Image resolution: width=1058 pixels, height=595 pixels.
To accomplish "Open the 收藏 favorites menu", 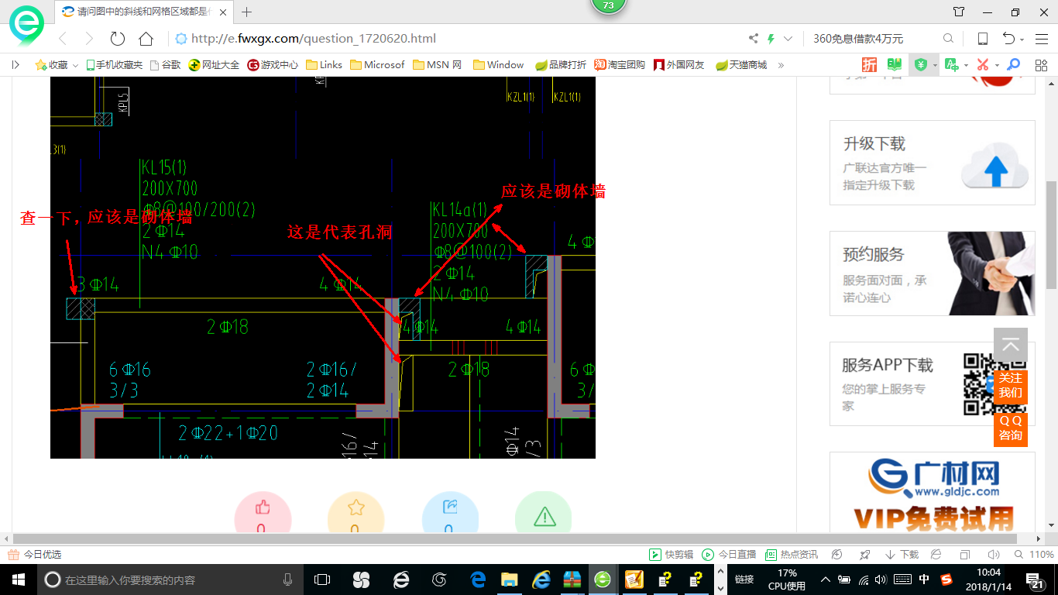I will click(x=57, y=65).
